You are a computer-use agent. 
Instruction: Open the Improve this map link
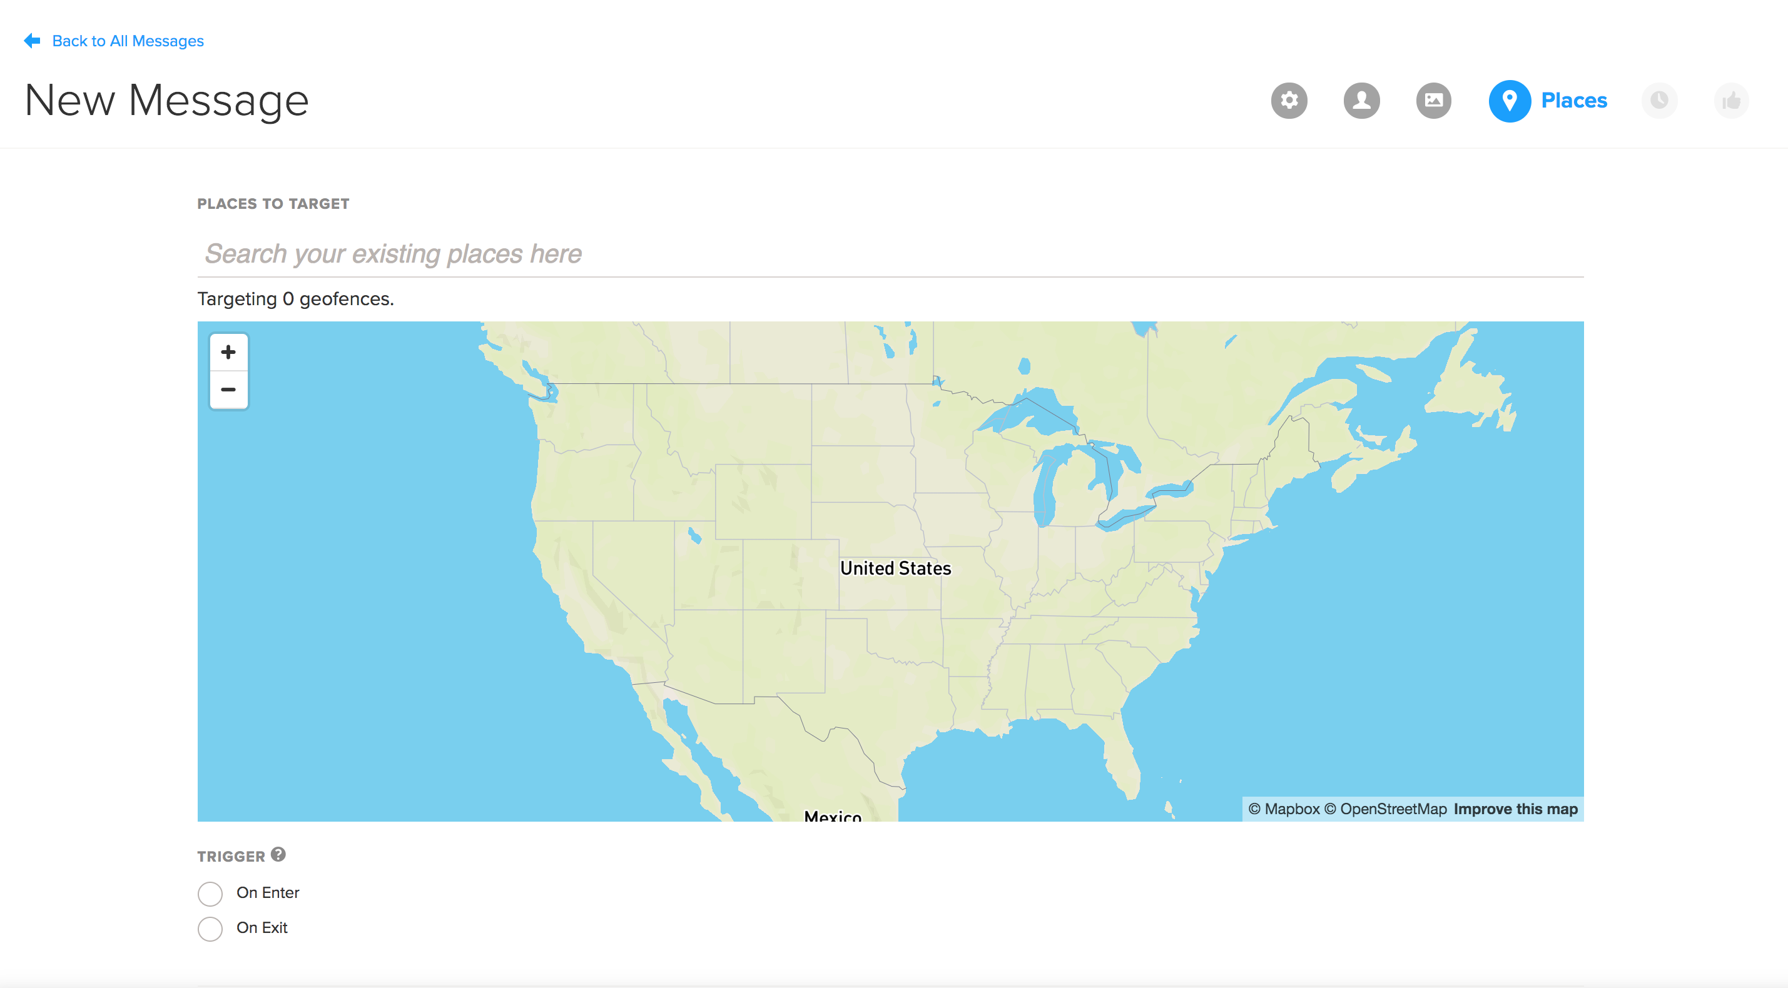tap(1515, 809)
